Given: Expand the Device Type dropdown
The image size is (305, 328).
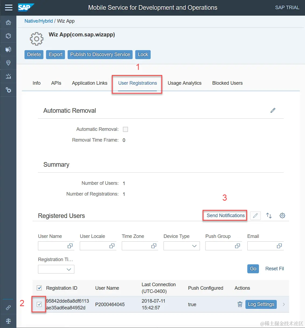Looking at the screenshot, I should (194, 246).
